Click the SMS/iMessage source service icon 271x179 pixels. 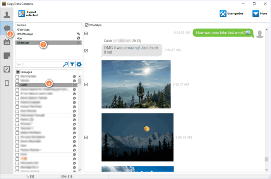click(79, 34)
